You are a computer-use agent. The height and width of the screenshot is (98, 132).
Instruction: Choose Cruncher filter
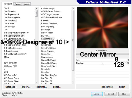click(x=45, y=72)
